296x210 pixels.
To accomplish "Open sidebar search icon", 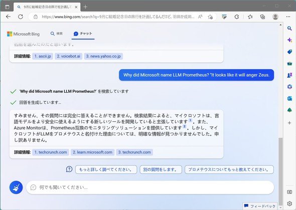I will 289,28.
